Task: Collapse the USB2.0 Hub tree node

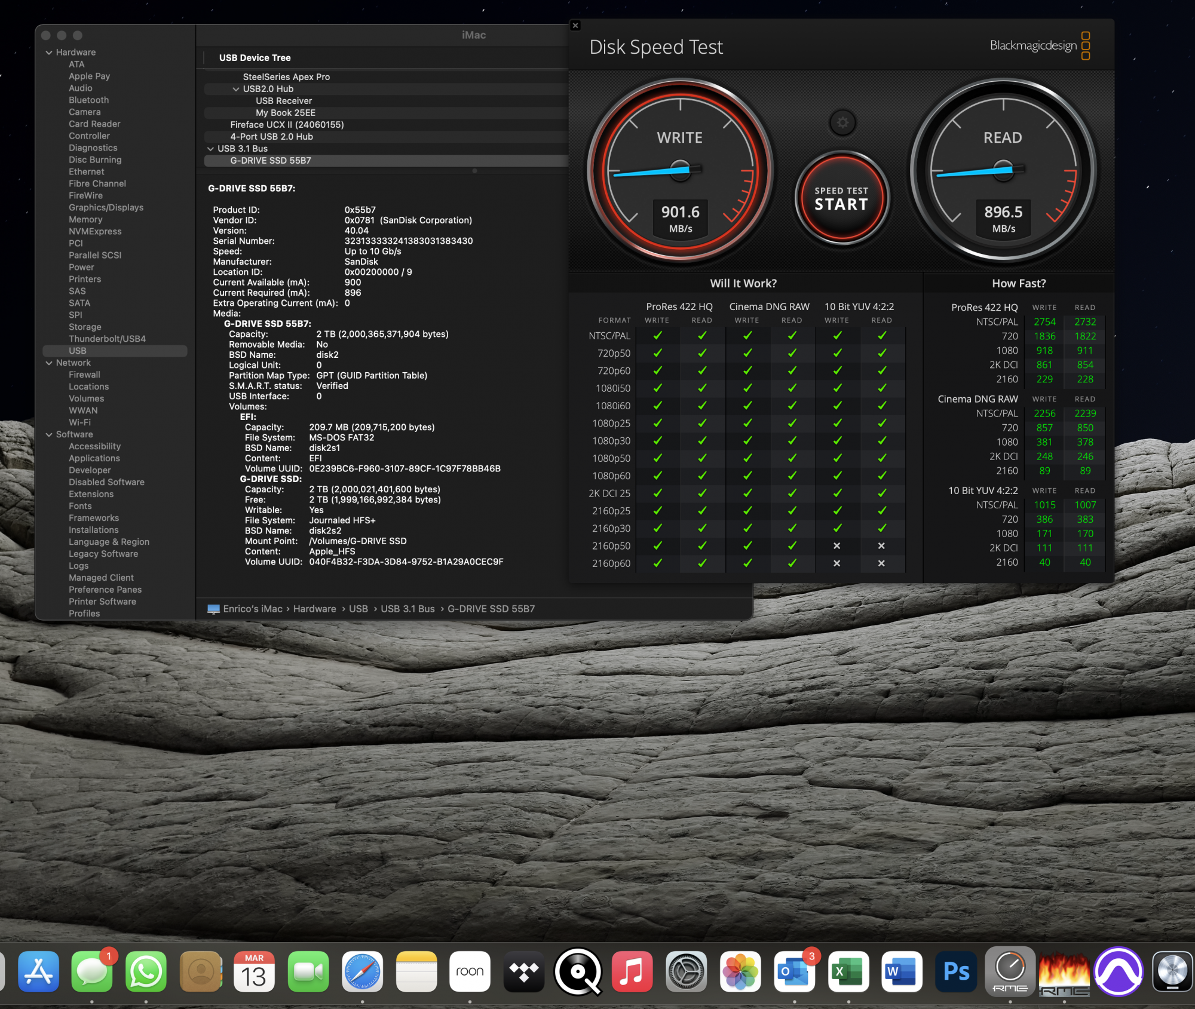Action: point(236,89)
